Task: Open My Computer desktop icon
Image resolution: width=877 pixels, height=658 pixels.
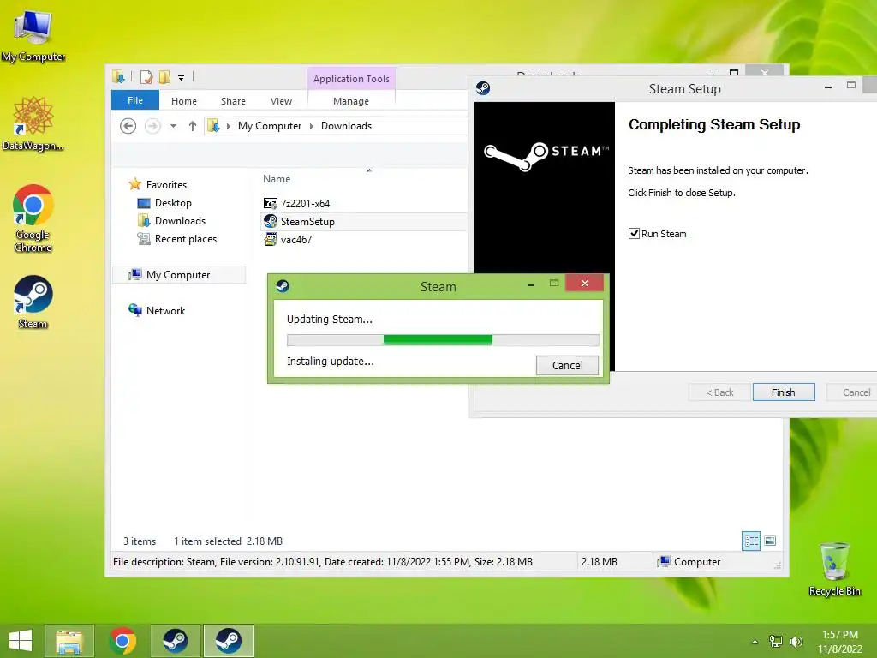Action: coord(33,35)
